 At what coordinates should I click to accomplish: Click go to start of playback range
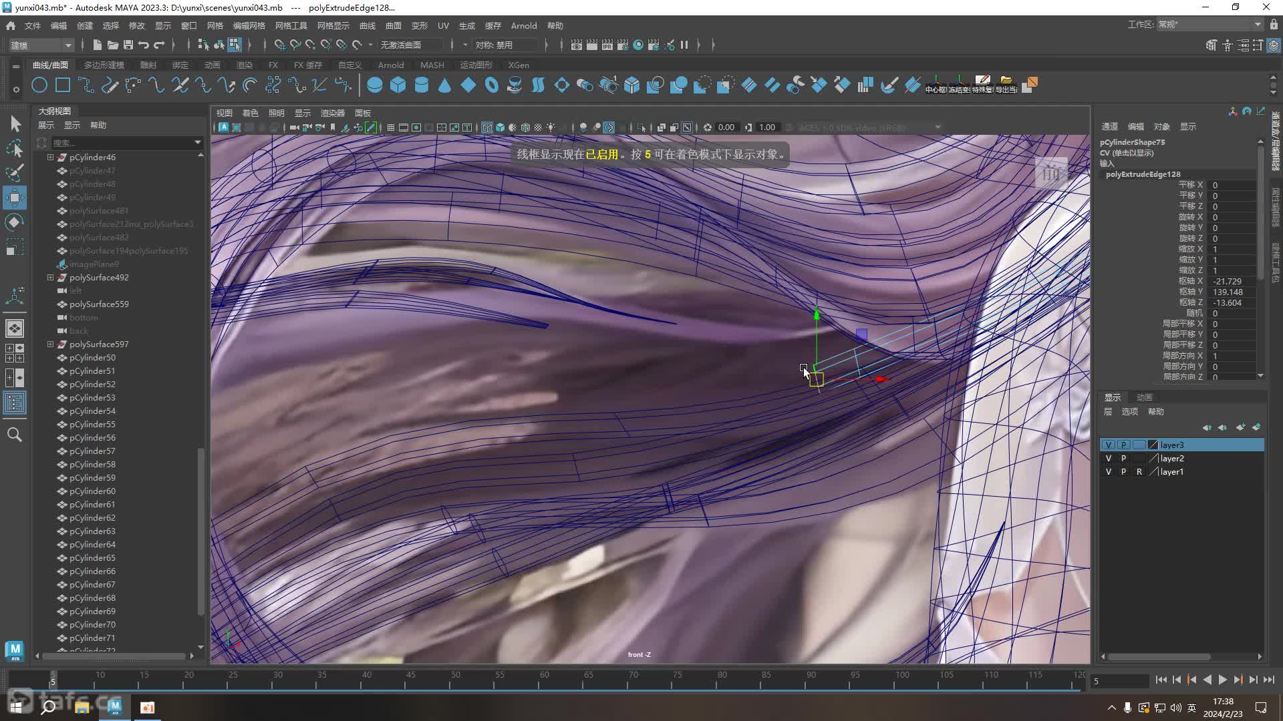(x=1161, y=680)
